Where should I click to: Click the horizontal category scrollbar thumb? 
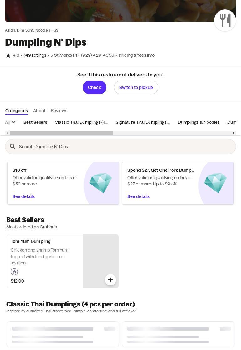(x=61, y=133)
